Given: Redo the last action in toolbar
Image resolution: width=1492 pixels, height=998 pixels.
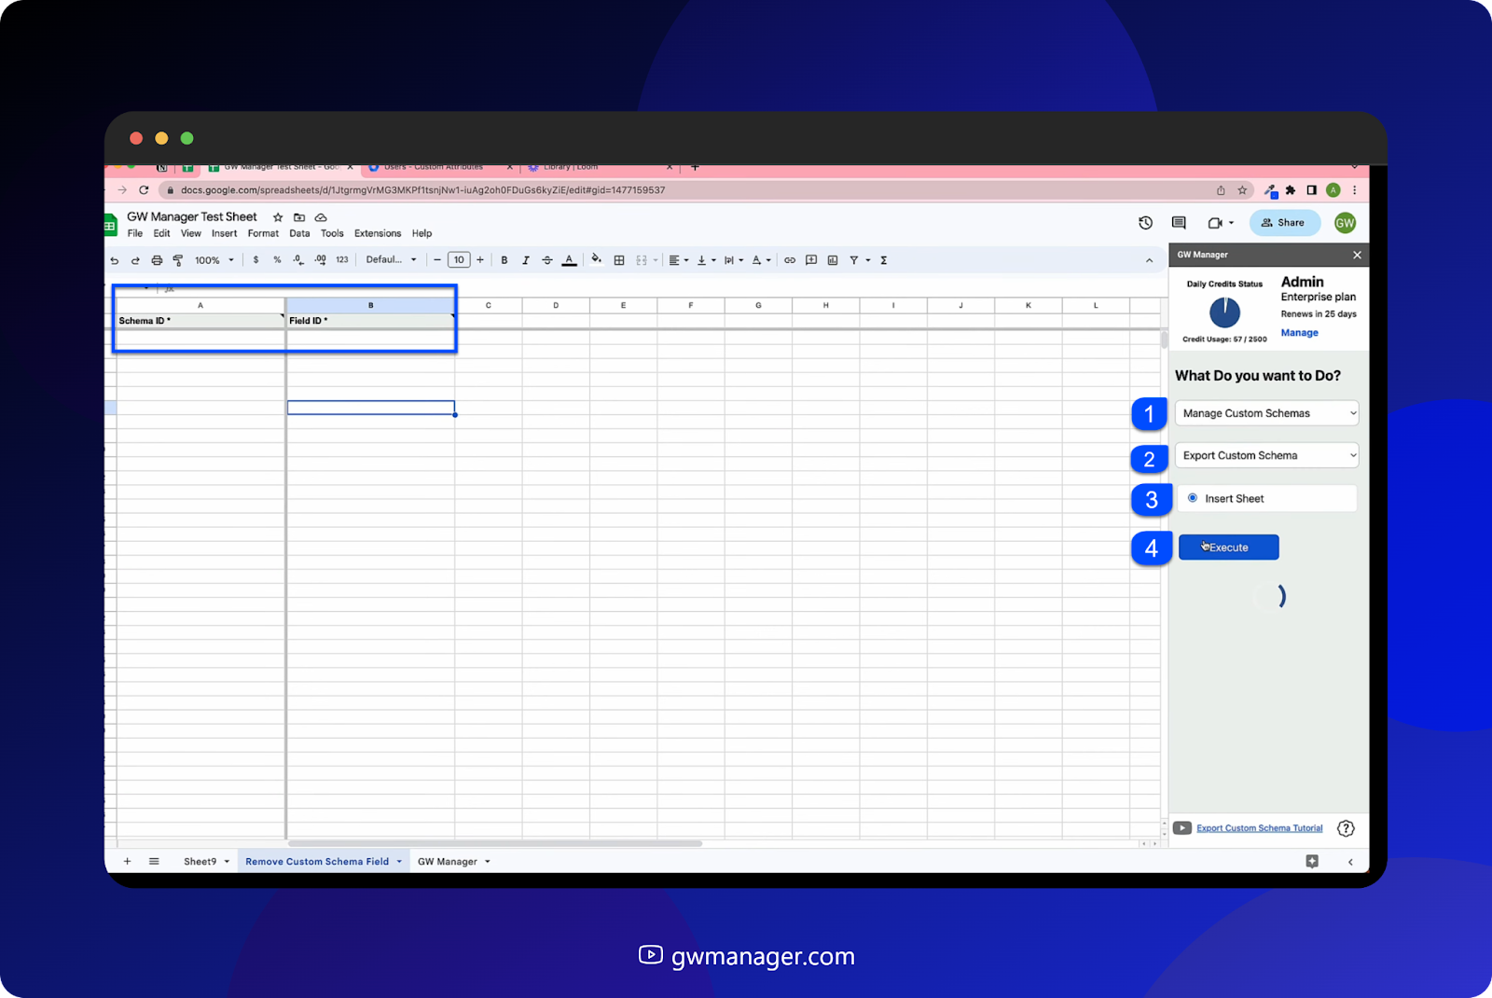Looking at the screenshot, I should tap(135, 260).
